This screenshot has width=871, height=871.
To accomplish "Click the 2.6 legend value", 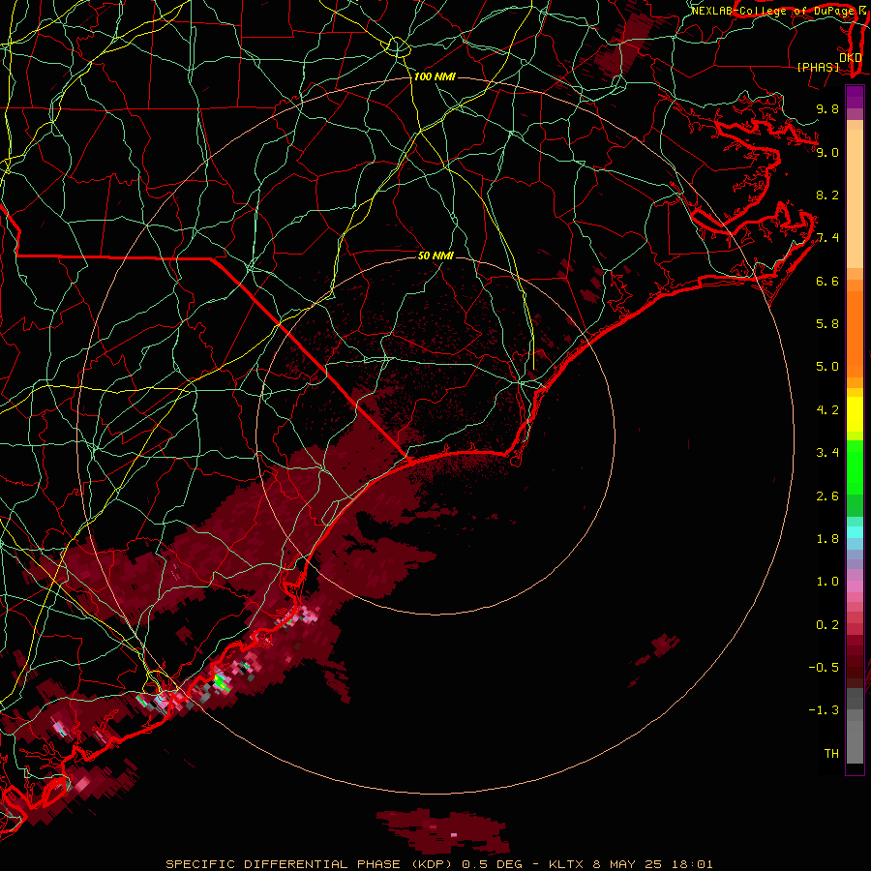I will [827, 496].
